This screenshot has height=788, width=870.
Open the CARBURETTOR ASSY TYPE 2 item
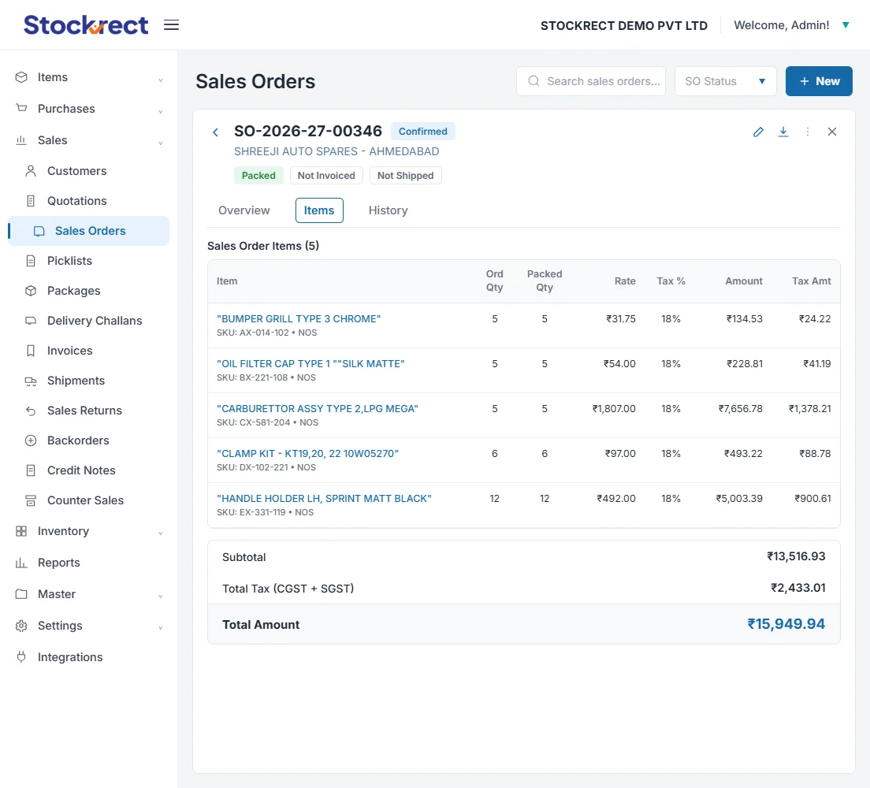[x=318, y=408]
